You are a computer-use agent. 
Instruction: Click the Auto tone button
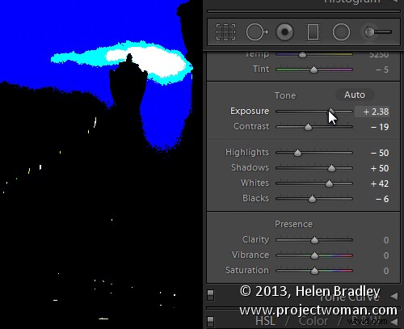point(355,95)
